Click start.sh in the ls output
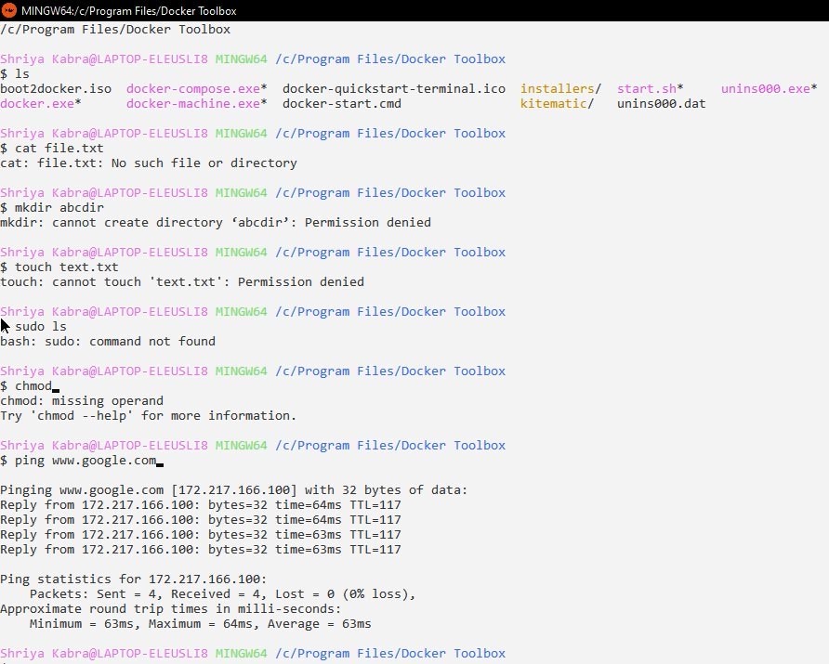The image size is (829, 664). tap(650, 89)
